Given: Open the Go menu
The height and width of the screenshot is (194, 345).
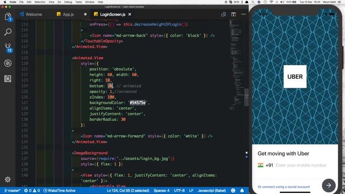Looking at the screenshot, I should [x=59, y=2].
